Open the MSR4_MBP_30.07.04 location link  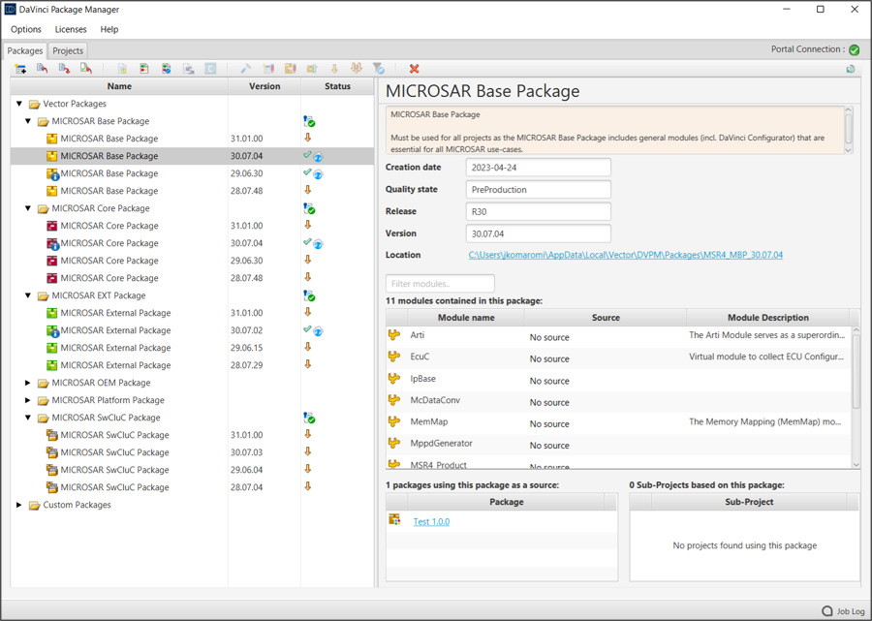coord(626,255)
